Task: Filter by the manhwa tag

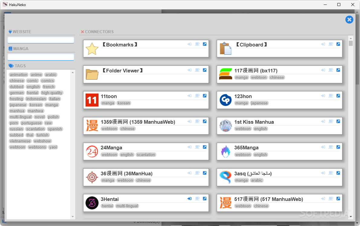Action: [35, 111]
